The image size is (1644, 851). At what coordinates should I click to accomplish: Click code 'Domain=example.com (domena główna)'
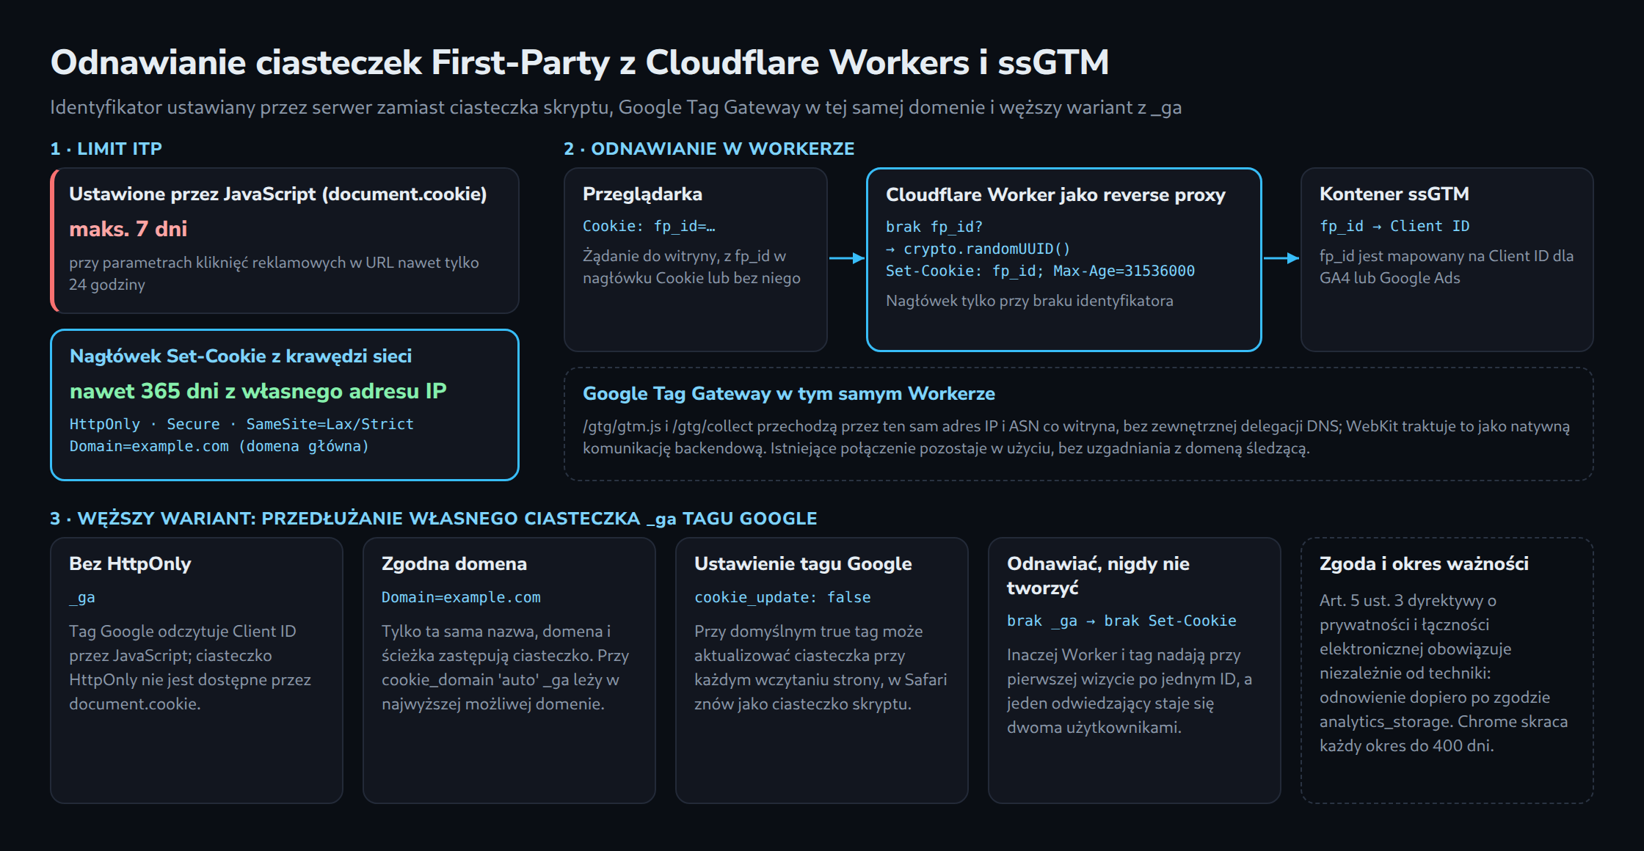[219, 446]
